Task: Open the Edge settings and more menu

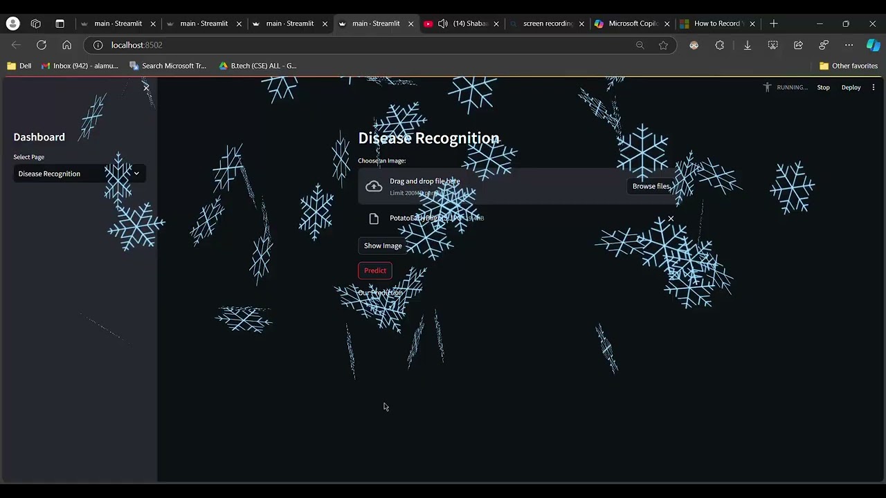Action: pyautogui.click(x=849, y=45)
